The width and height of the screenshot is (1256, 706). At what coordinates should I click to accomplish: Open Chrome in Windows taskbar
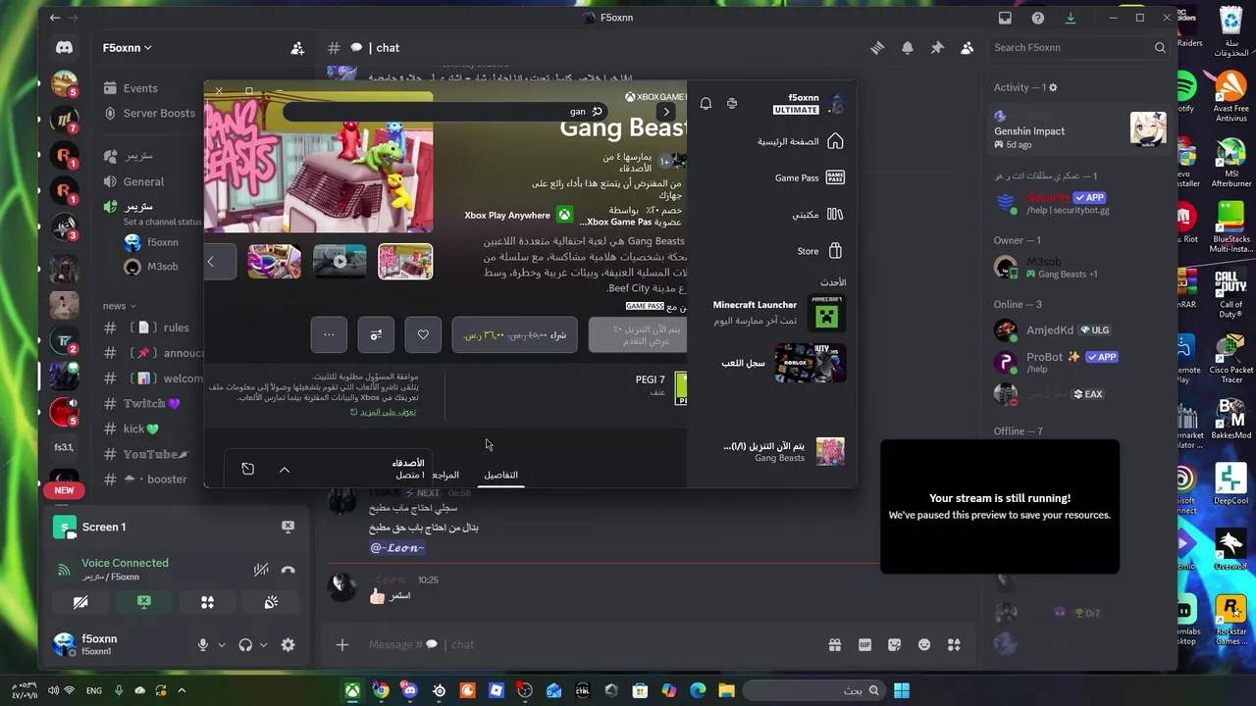[381, 690]
